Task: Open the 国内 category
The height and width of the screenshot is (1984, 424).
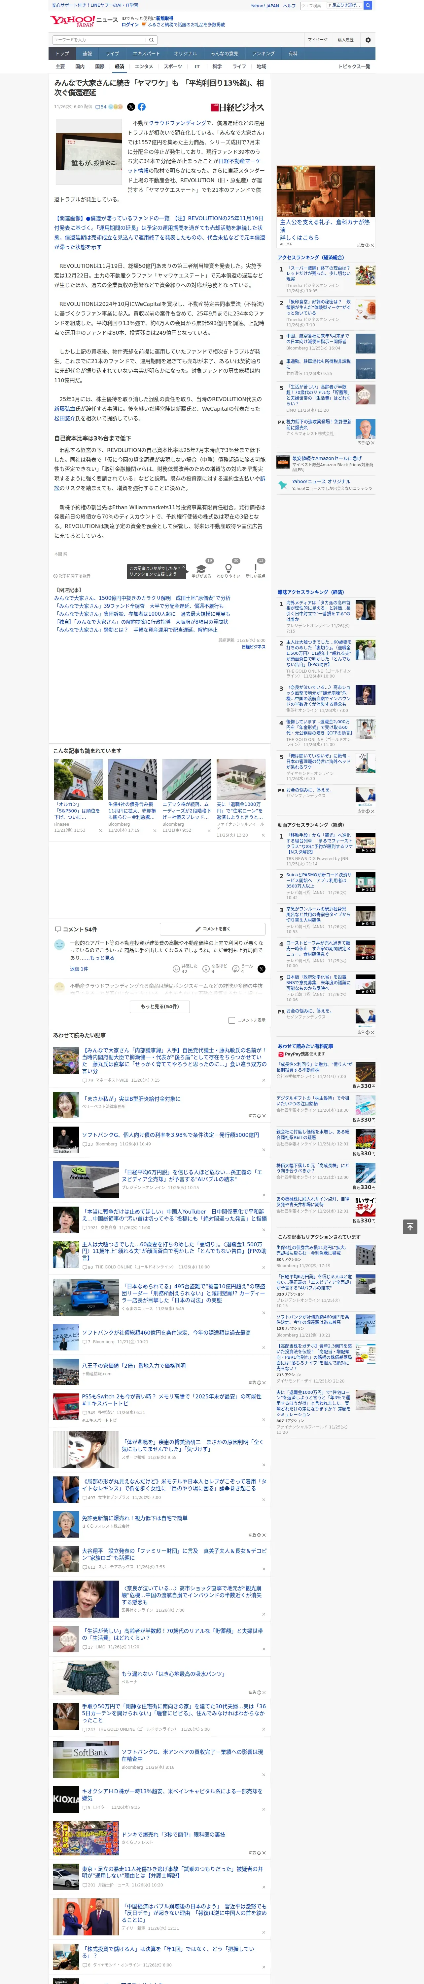Action: (80, 66)
